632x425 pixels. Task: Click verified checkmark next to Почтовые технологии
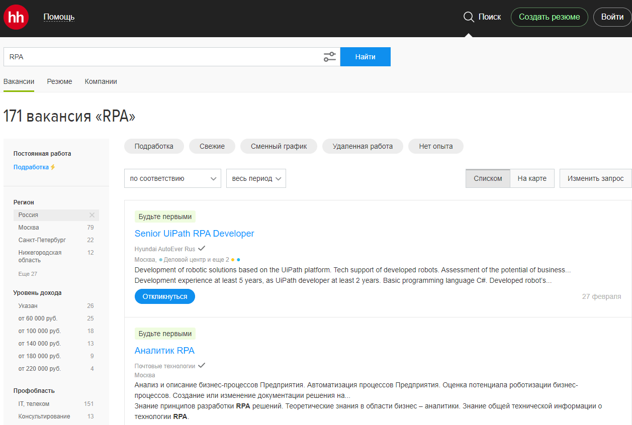(x=202, y=365)
